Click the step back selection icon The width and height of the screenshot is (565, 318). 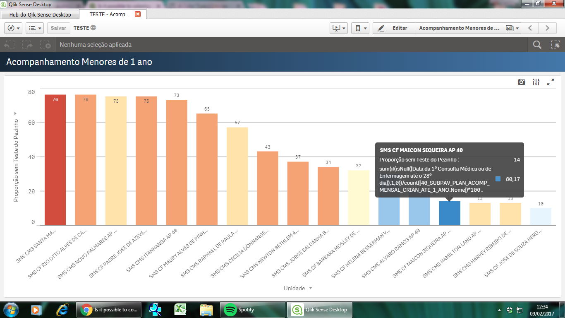click(x=9, y=45)
